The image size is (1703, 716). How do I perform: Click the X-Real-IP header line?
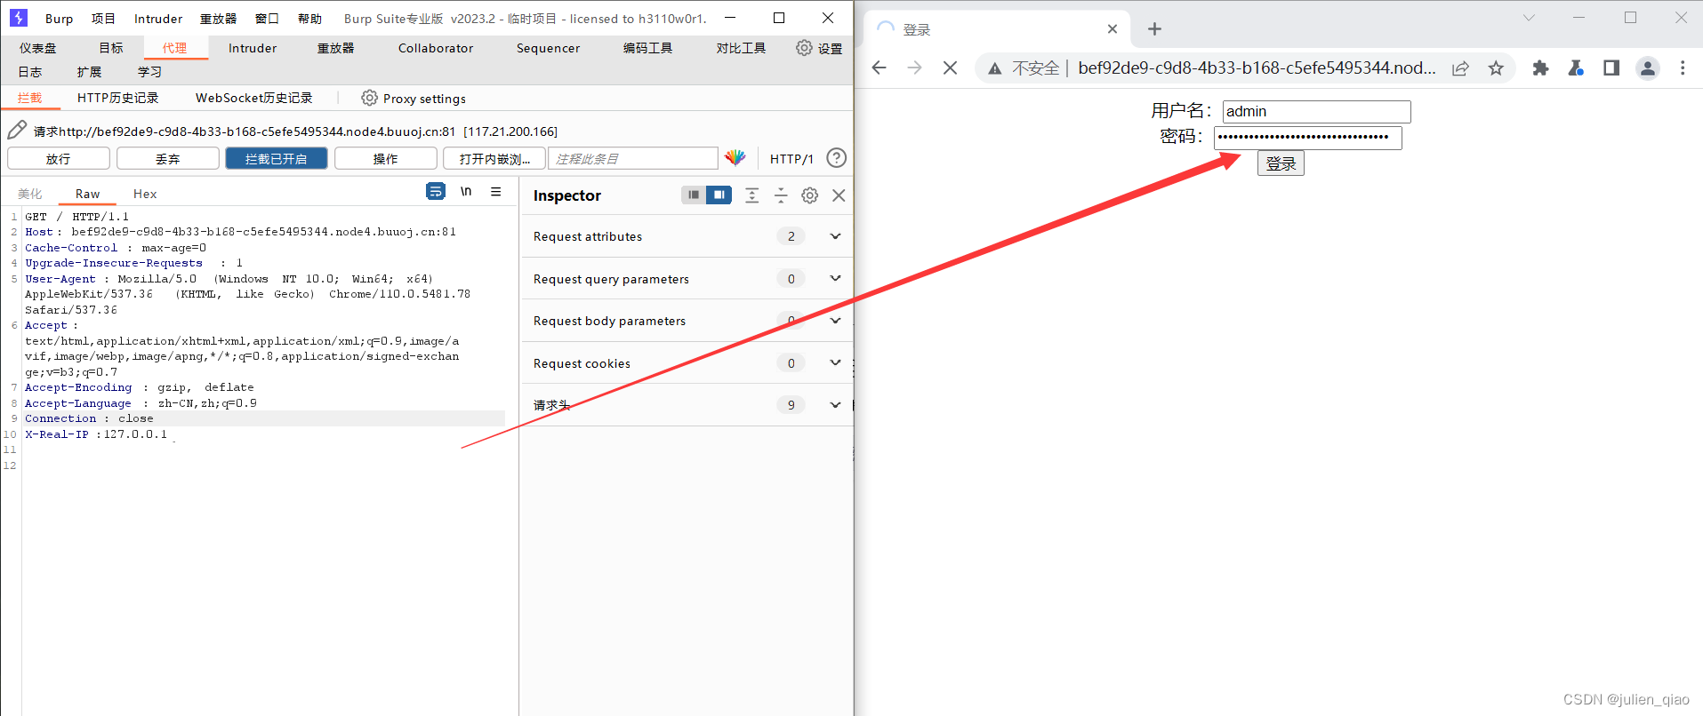[x=96, y=434]
